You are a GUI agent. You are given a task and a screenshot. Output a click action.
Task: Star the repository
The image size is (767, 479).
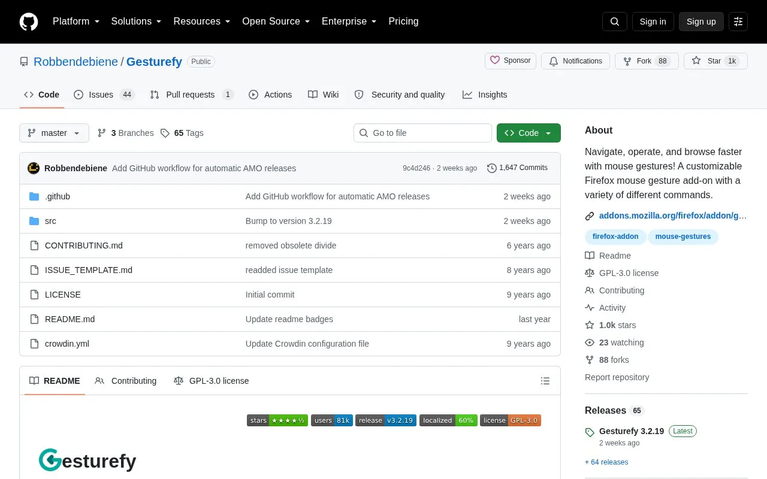[715, 61]
